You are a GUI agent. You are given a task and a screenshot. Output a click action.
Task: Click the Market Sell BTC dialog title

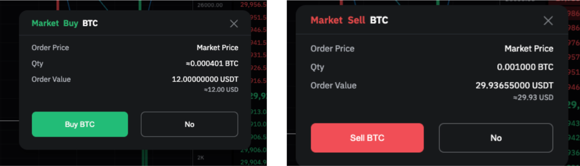(x=349, y=20)
